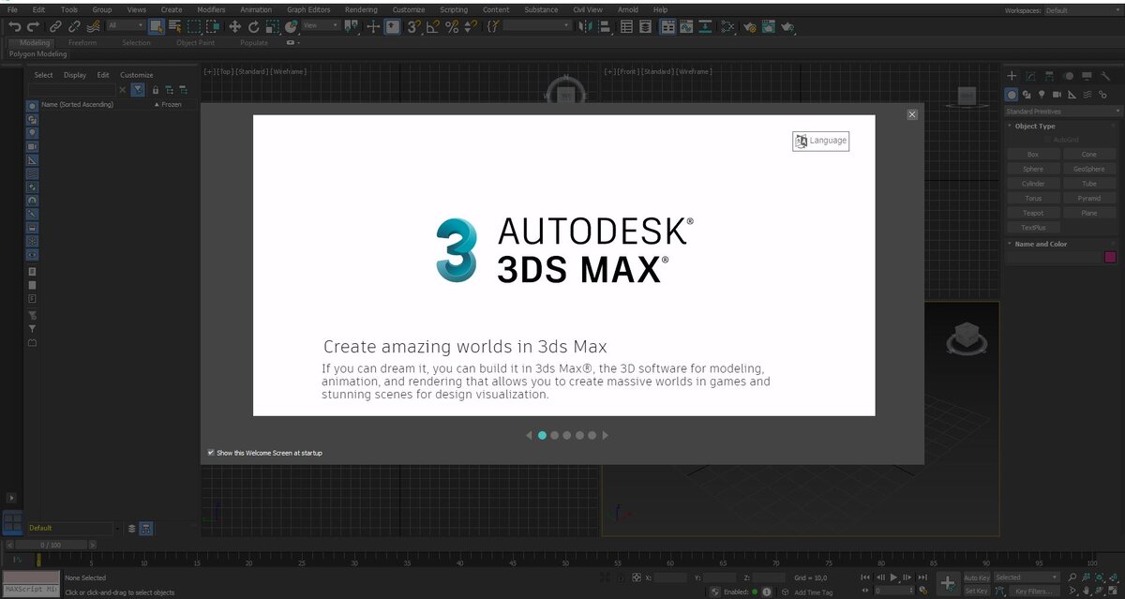Select the Geometry category icon
Image resolution: width=1125 pixels, height=599 pixels.
(x=1012, y=94)
